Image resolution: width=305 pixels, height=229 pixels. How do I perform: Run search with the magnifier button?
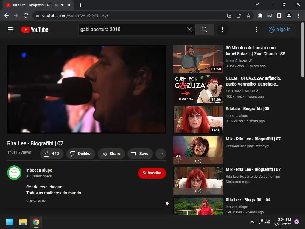[204, 30]
